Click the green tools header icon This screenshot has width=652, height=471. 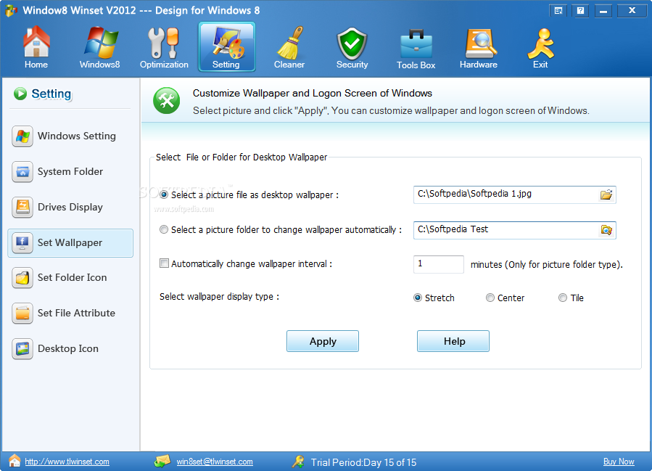pyautogui.click(x=166, y=101)
